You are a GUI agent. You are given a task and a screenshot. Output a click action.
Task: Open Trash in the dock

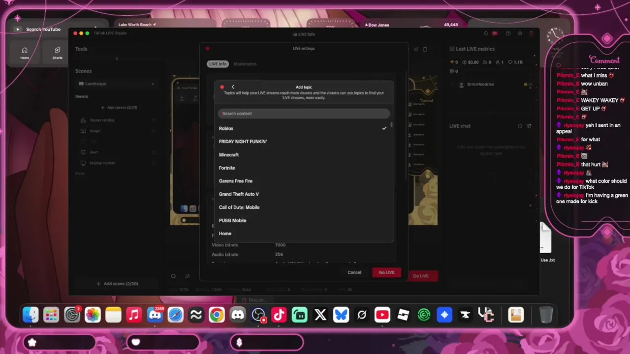pyautogui.click(x=546, y=315)
